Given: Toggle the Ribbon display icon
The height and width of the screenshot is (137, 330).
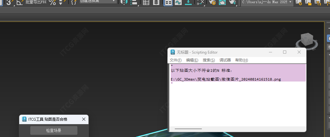Looking at the screenshot, I should (168, 3).
